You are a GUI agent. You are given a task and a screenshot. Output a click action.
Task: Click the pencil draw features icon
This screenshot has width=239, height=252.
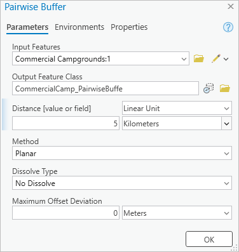[215, 58]
